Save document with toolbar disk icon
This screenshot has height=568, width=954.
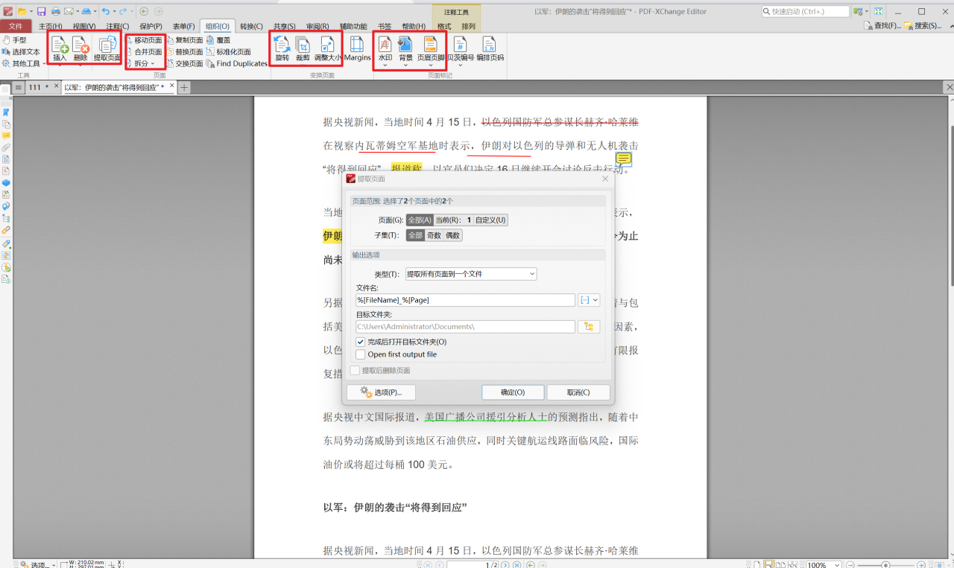coord(42,11)
